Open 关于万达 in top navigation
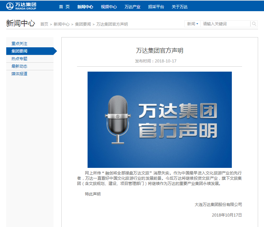Image resolution: width=264 pixels, height=227 pixels. (180, 7)
